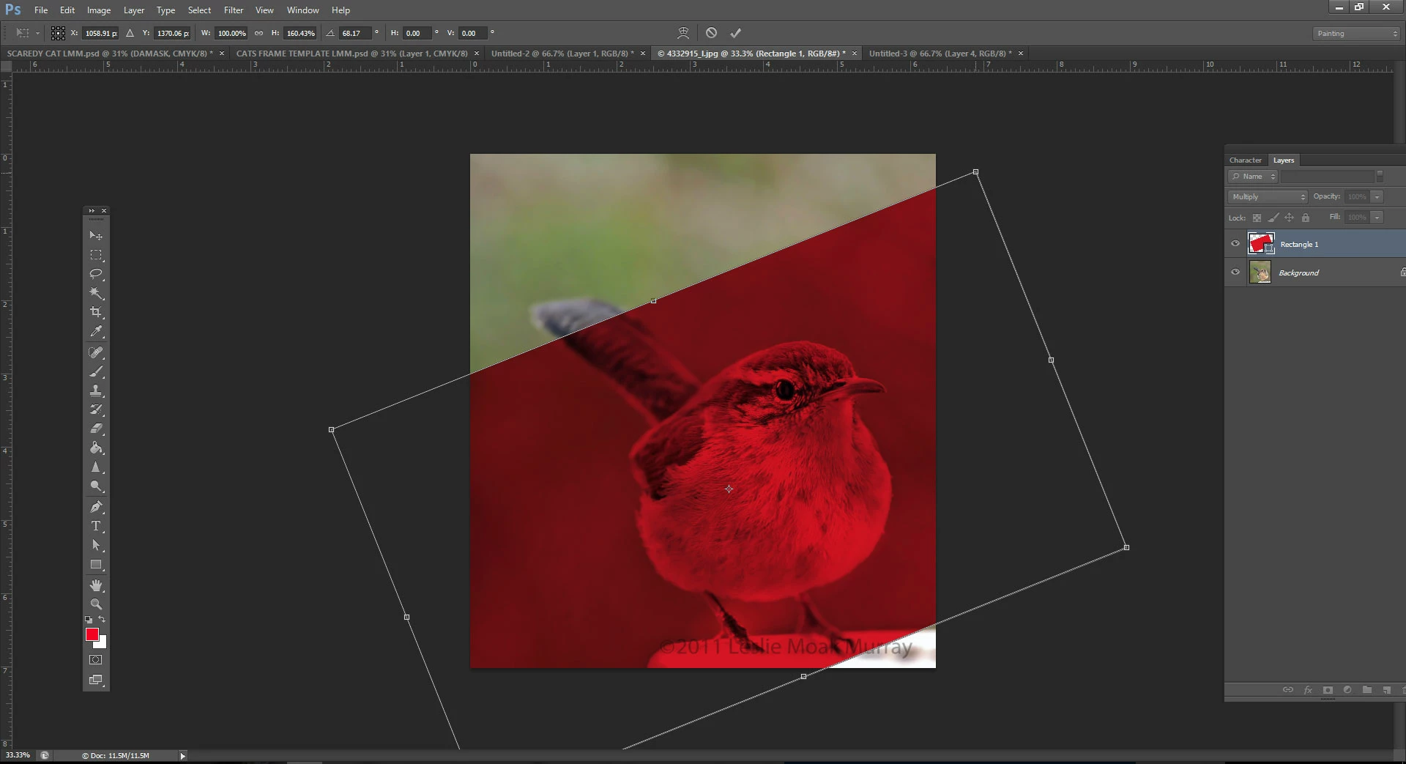The image size is (1406, 764).
Task: Select the Healing Brush tool
Action: 96,352
